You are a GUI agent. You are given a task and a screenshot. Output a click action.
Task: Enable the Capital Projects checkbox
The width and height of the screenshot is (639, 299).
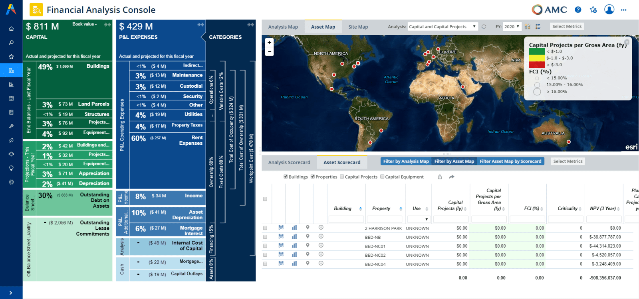click(x=342, y=177)
